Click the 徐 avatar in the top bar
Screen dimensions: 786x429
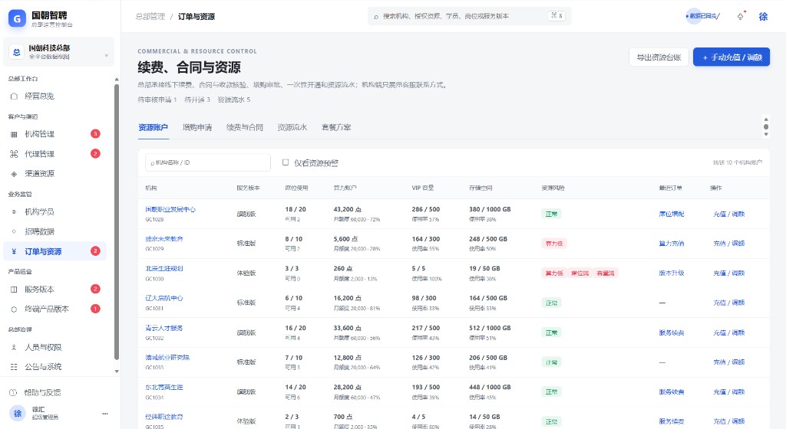point(763,17)
